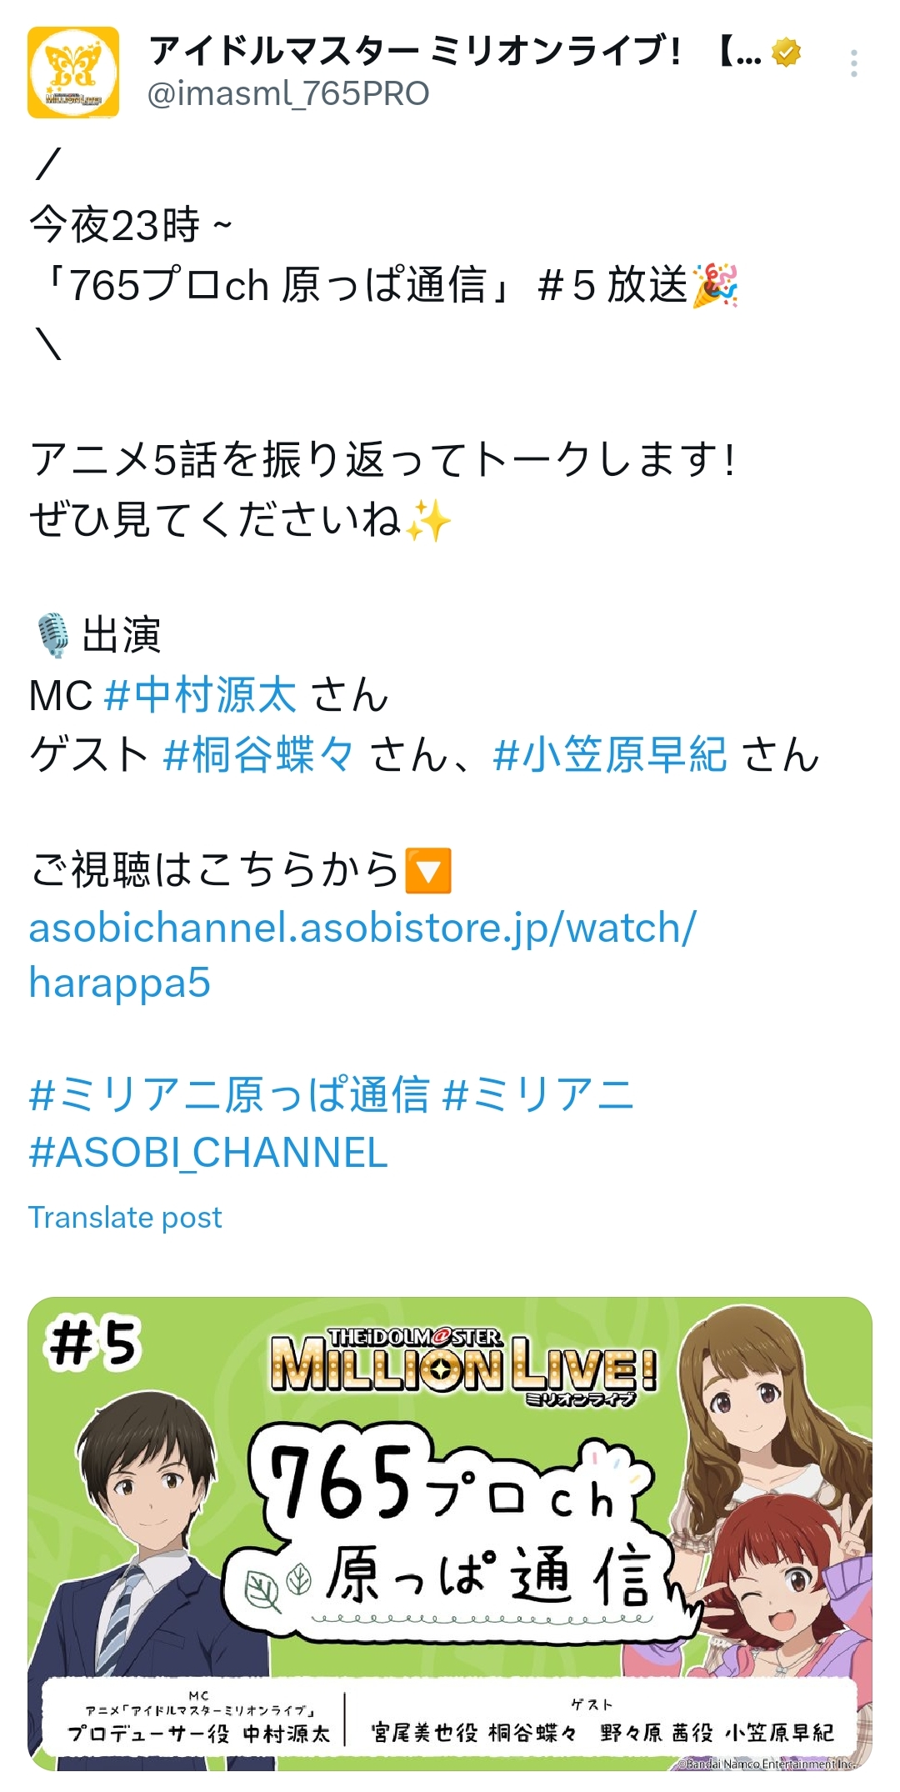This screenshot has width=900, height=1792.
Task: Open hashtag #小笠原早紀
Action: point(610,755)
